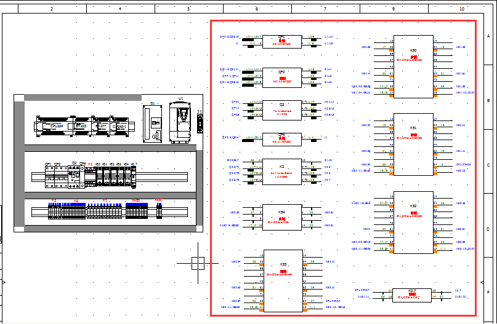The image size is (497, 324).
Task: Click row label A on the border
Action: 488,36
